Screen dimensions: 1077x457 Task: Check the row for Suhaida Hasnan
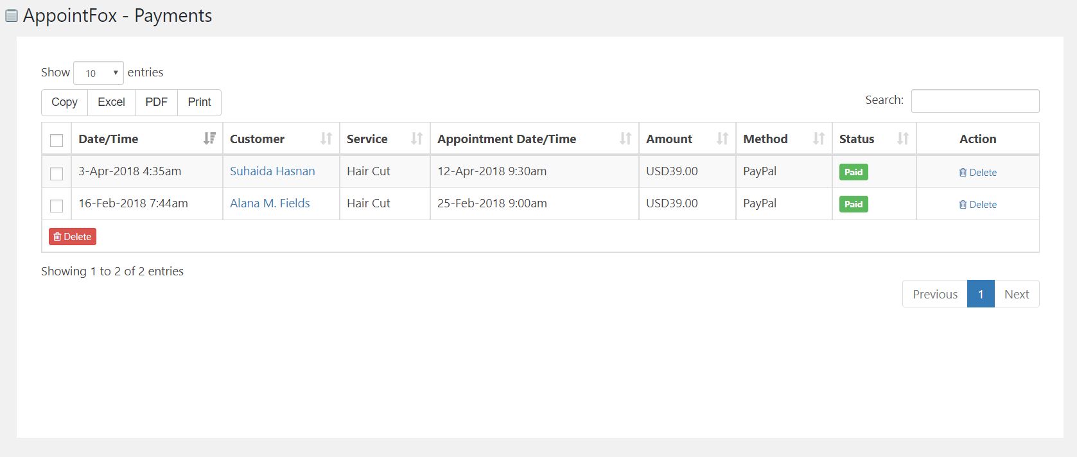click(57, 173)
